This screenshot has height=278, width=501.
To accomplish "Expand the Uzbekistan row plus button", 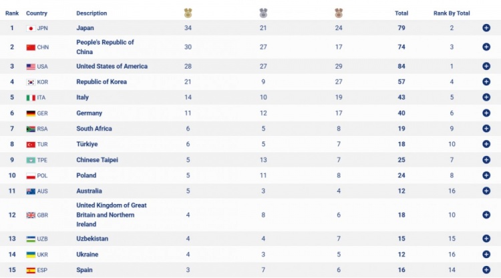I will click(486, 239).
